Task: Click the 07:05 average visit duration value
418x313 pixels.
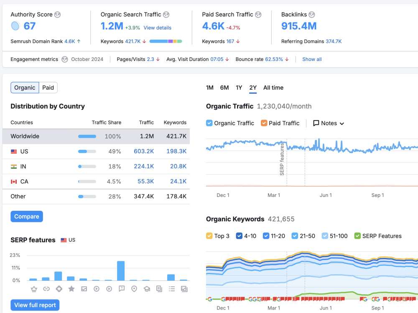Action: pos(217,59)
